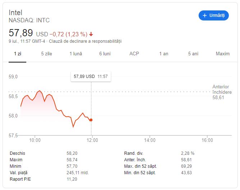Select the Maxim range tab
The height and width of the screenshot is (190, 240).
[x=223, y=54]
